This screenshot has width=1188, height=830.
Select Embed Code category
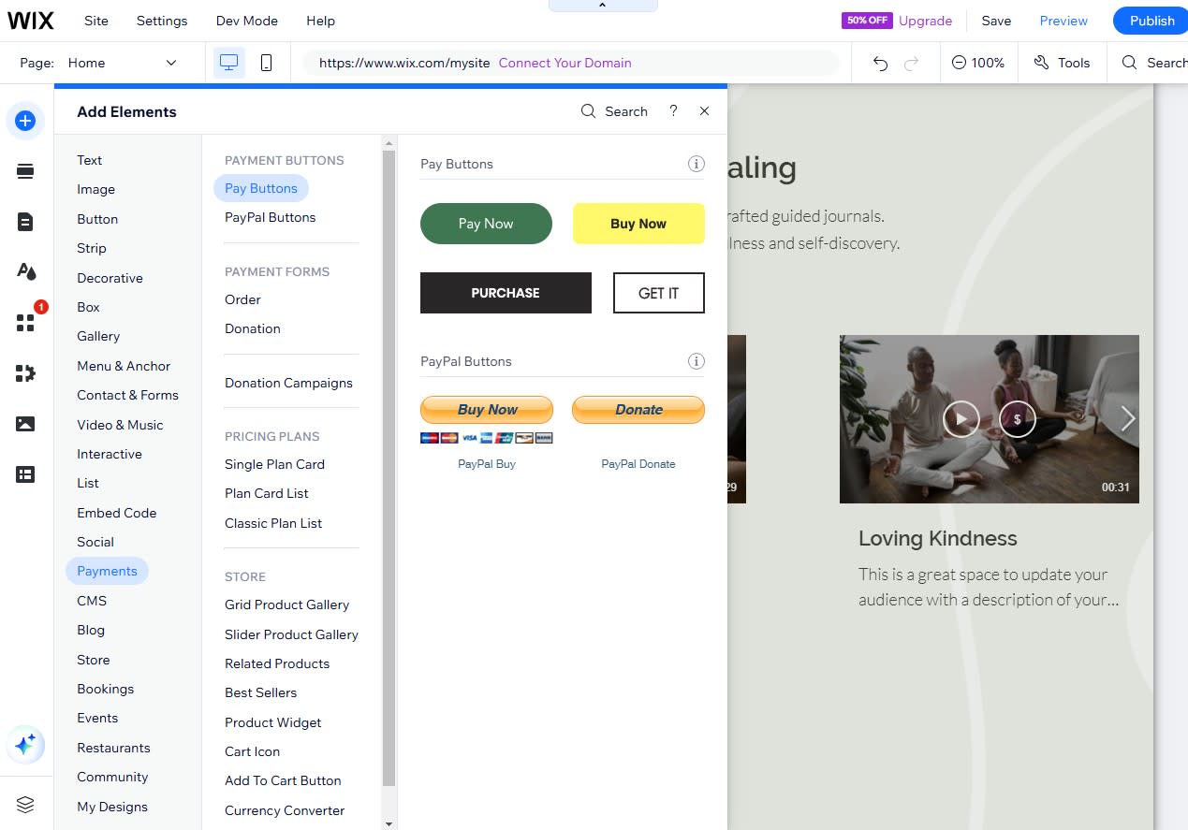(117, 513)
